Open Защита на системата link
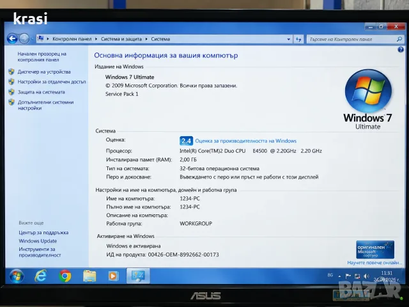The height and width of the screenshot is (307, 409). pyautogui.click(x=41, y=92)
